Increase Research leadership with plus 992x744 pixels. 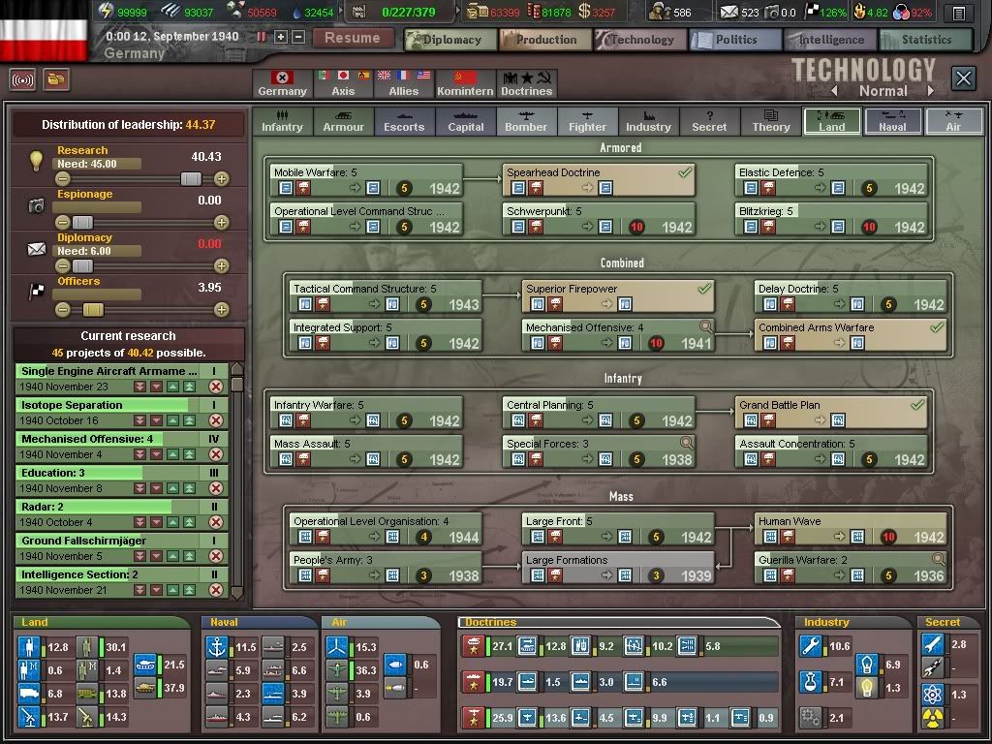222,179
